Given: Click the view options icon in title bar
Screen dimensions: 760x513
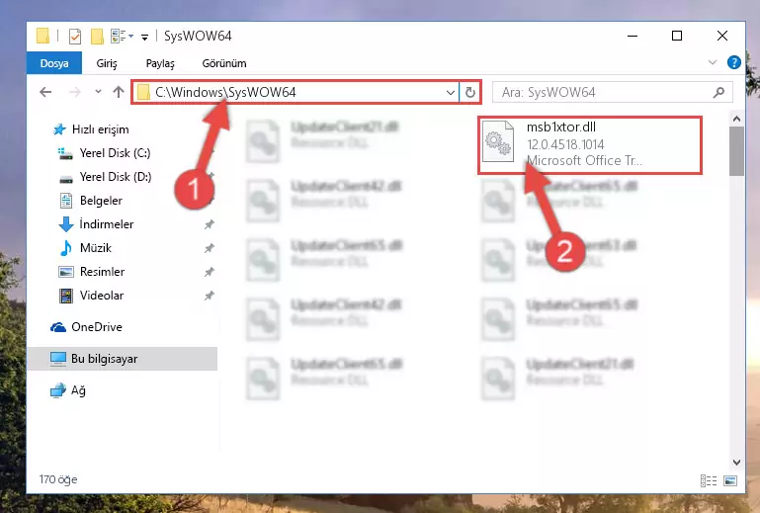Looking at the screenshot, I should [121, 36].
